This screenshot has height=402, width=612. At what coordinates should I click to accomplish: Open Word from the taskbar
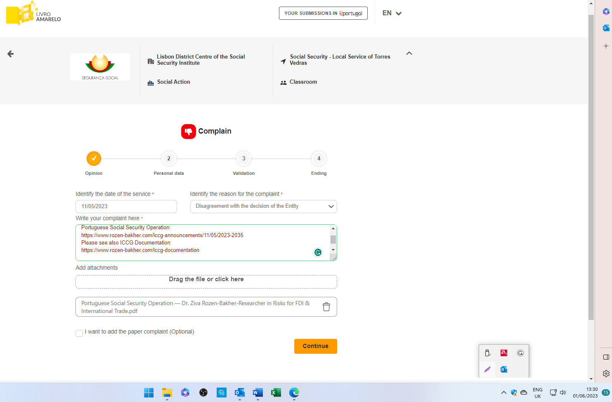(x=258, y=393)
